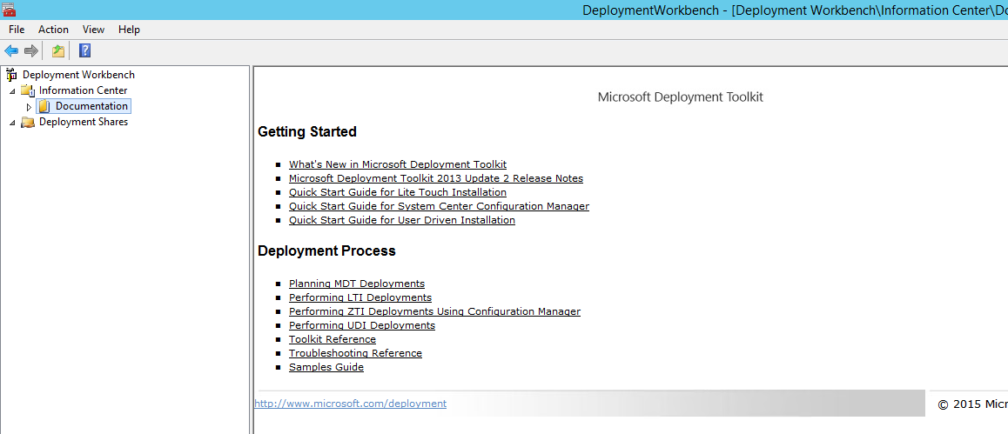Viewport: 1008px width, 434px height.
Task: Open the Troubleshooting Reference link
Action: [x=355, y=354]
